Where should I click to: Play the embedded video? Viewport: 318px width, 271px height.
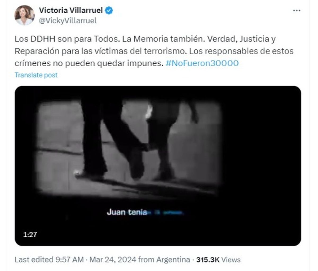[158, 166]
